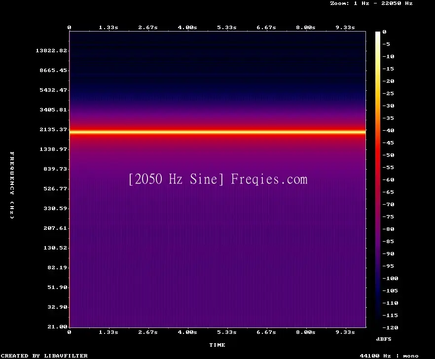Click the top '9.33s' time label
435x359 pixels.
coord(345,28)
